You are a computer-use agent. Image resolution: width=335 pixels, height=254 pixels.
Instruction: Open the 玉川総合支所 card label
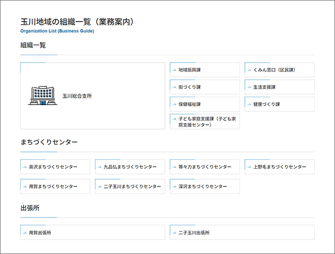[x=77, y=96]
